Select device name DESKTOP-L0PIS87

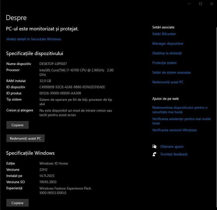click(53, 64)
